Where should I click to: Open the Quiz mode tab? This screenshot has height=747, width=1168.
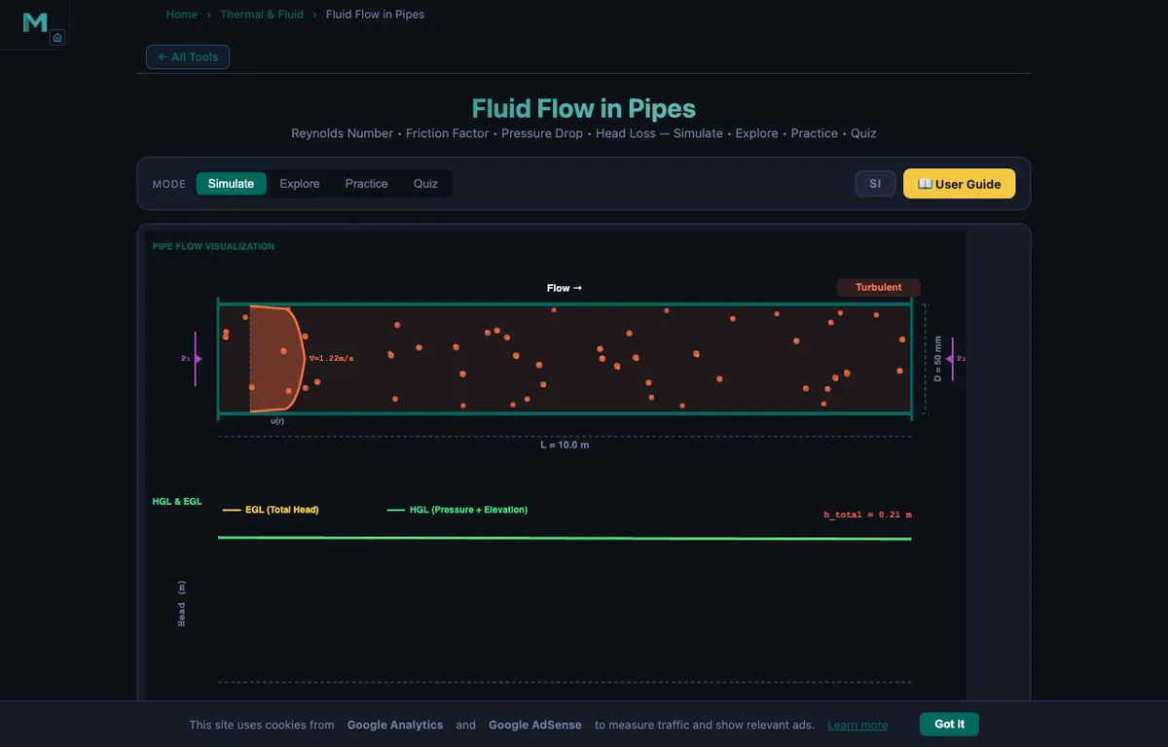point(425,184)
